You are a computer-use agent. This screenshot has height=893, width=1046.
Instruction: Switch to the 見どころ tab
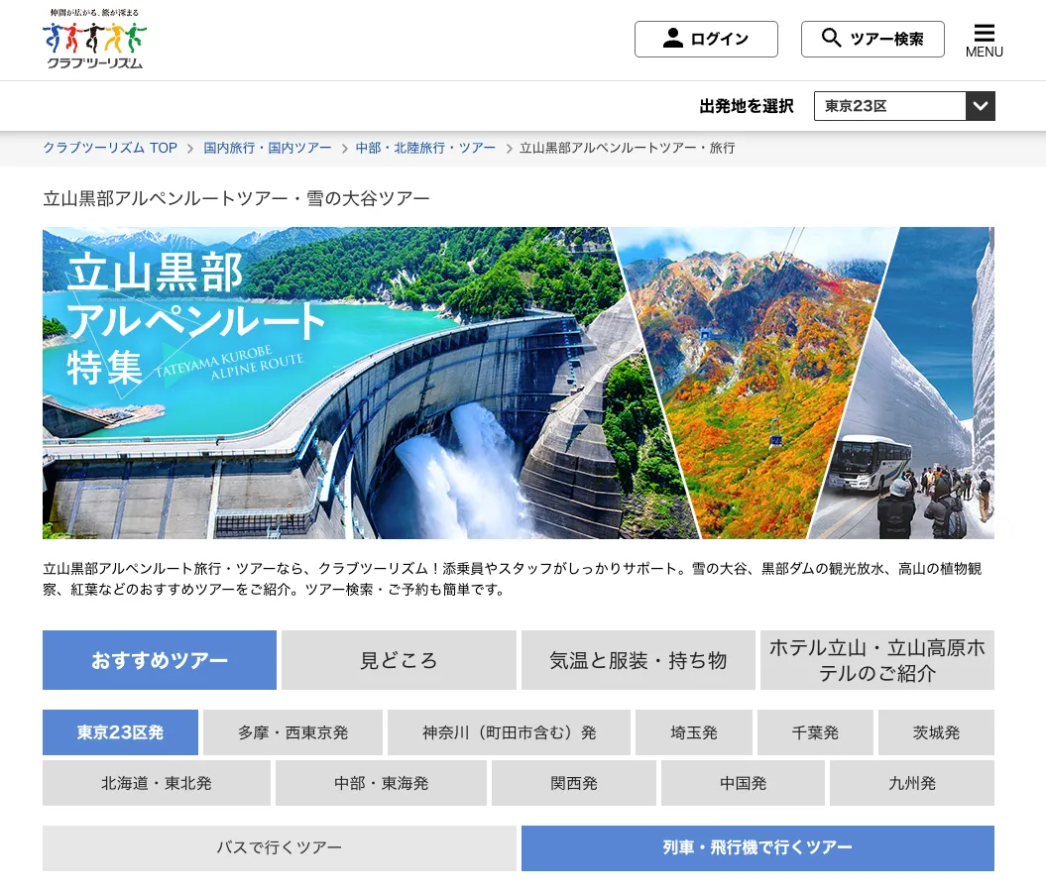point(399,660)
